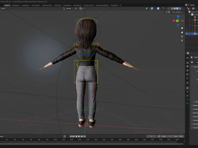
Task: Open the Output properties tab
Action: tap(187, 67)
